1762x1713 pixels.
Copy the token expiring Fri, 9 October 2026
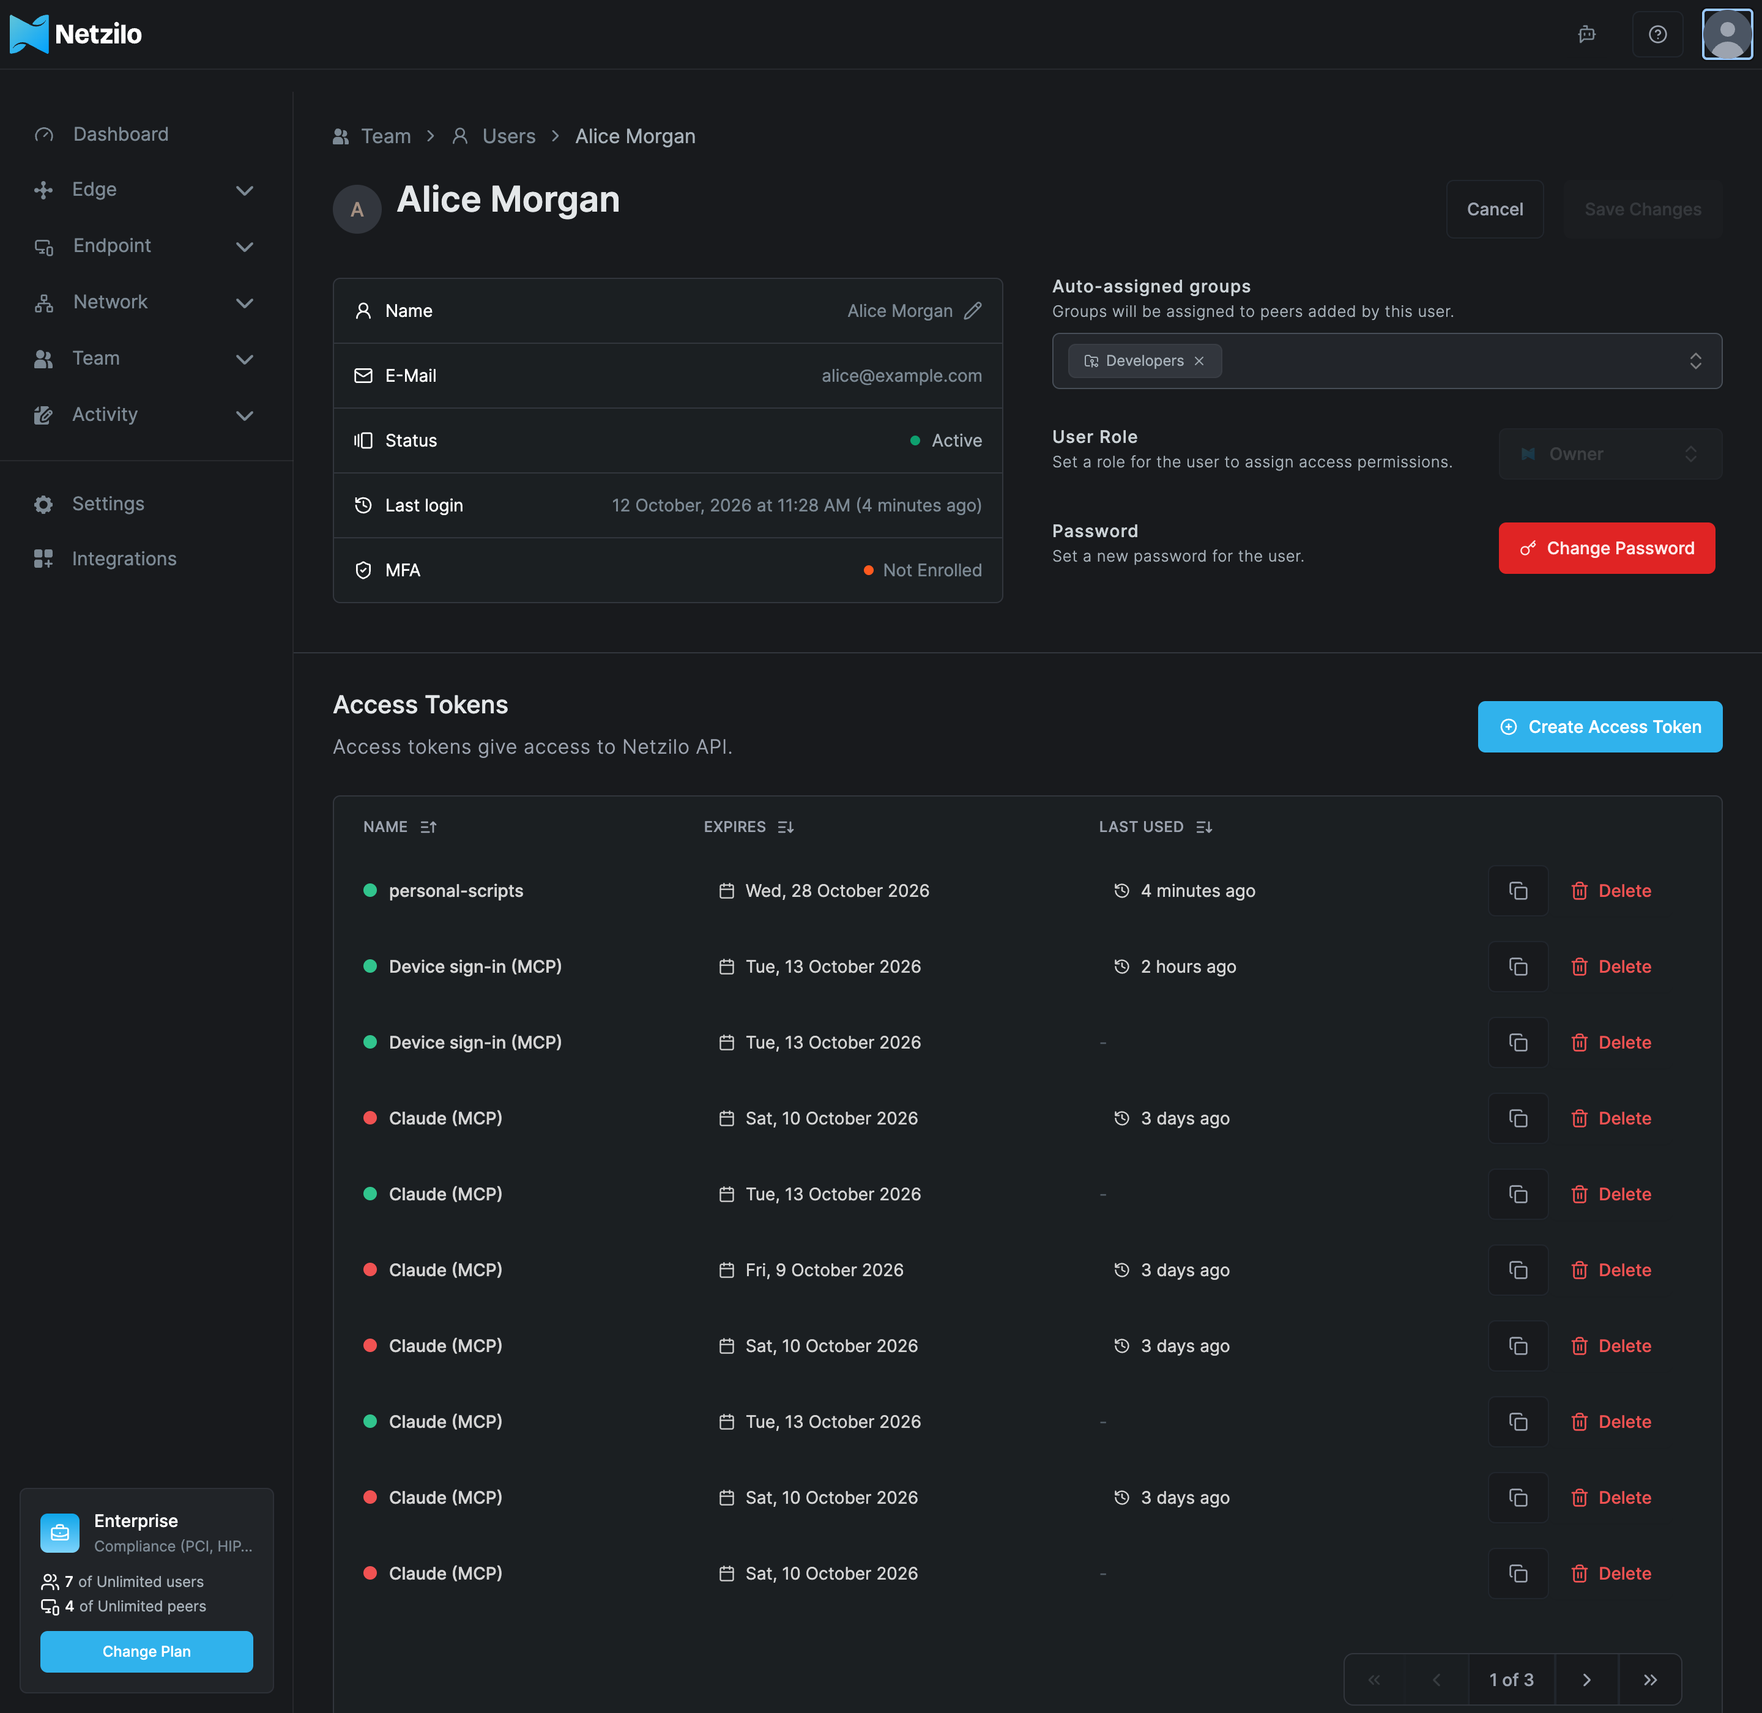pyautogui.click(x=1517, y=1269)
